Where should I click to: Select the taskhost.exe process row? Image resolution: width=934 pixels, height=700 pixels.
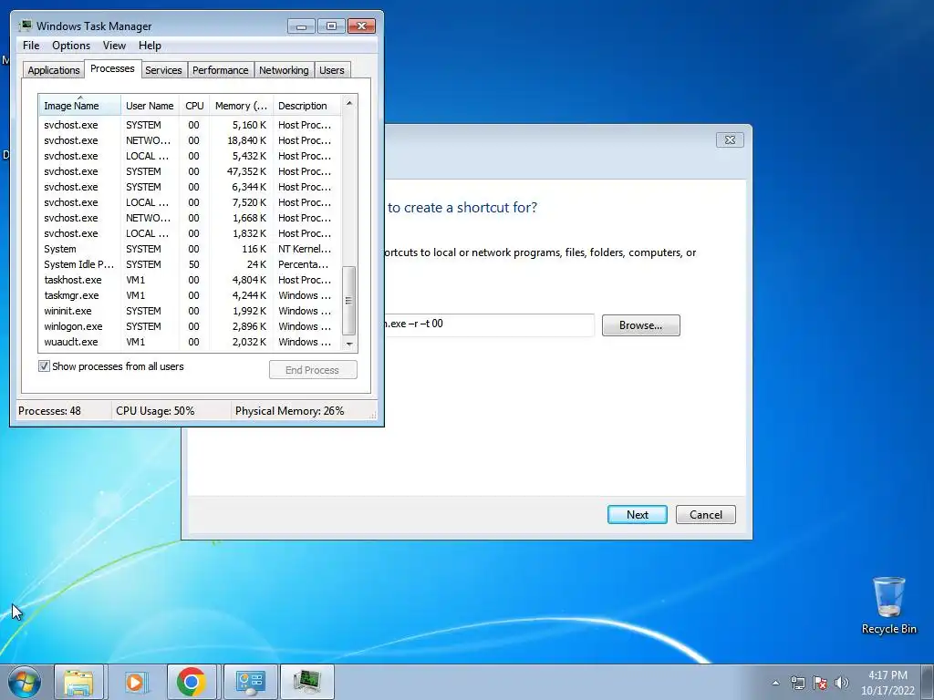pyautogui.click(x=190, y=280)
